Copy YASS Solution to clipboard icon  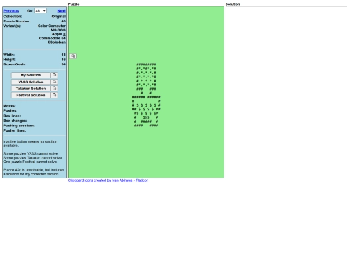coord(55,82)
